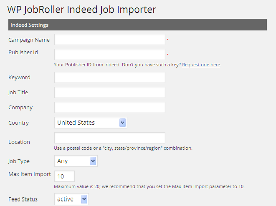Focus the Location text field

110,138
